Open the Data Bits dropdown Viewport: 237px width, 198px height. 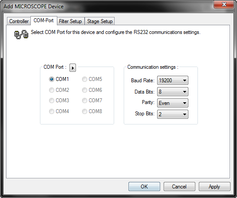click(x=173, y=92)
